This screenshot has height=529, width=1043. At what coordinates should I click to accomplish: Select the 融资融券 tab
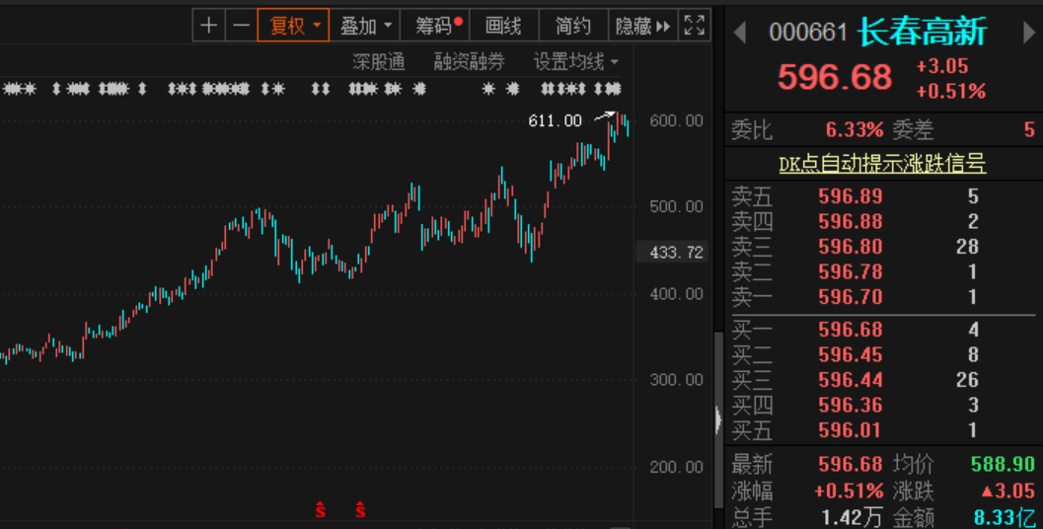(469, 62)
